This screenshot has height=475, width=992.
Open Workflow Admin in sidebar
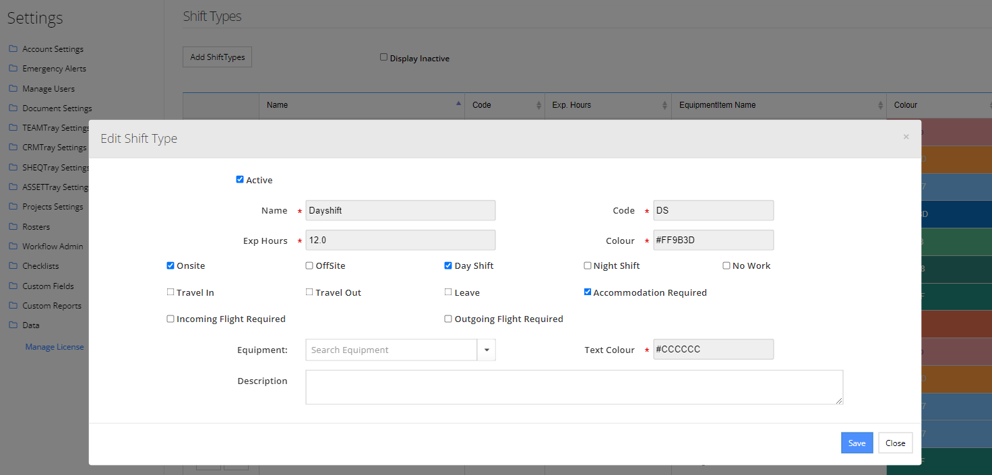click(x=53, y=246)
